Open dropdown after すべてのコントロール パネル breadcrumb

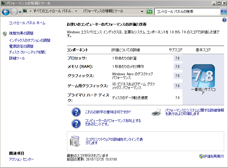pos(76,11)
